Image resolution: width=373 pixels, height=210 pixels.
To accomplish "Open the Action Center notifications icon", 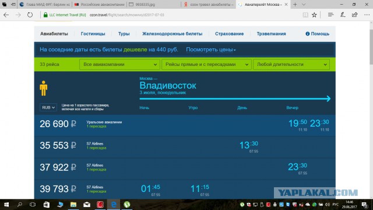I will 364,205.
